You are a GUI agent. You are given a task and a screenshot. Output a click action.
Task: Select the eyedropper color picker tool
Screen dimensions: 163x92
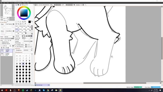tap(25, 24)
